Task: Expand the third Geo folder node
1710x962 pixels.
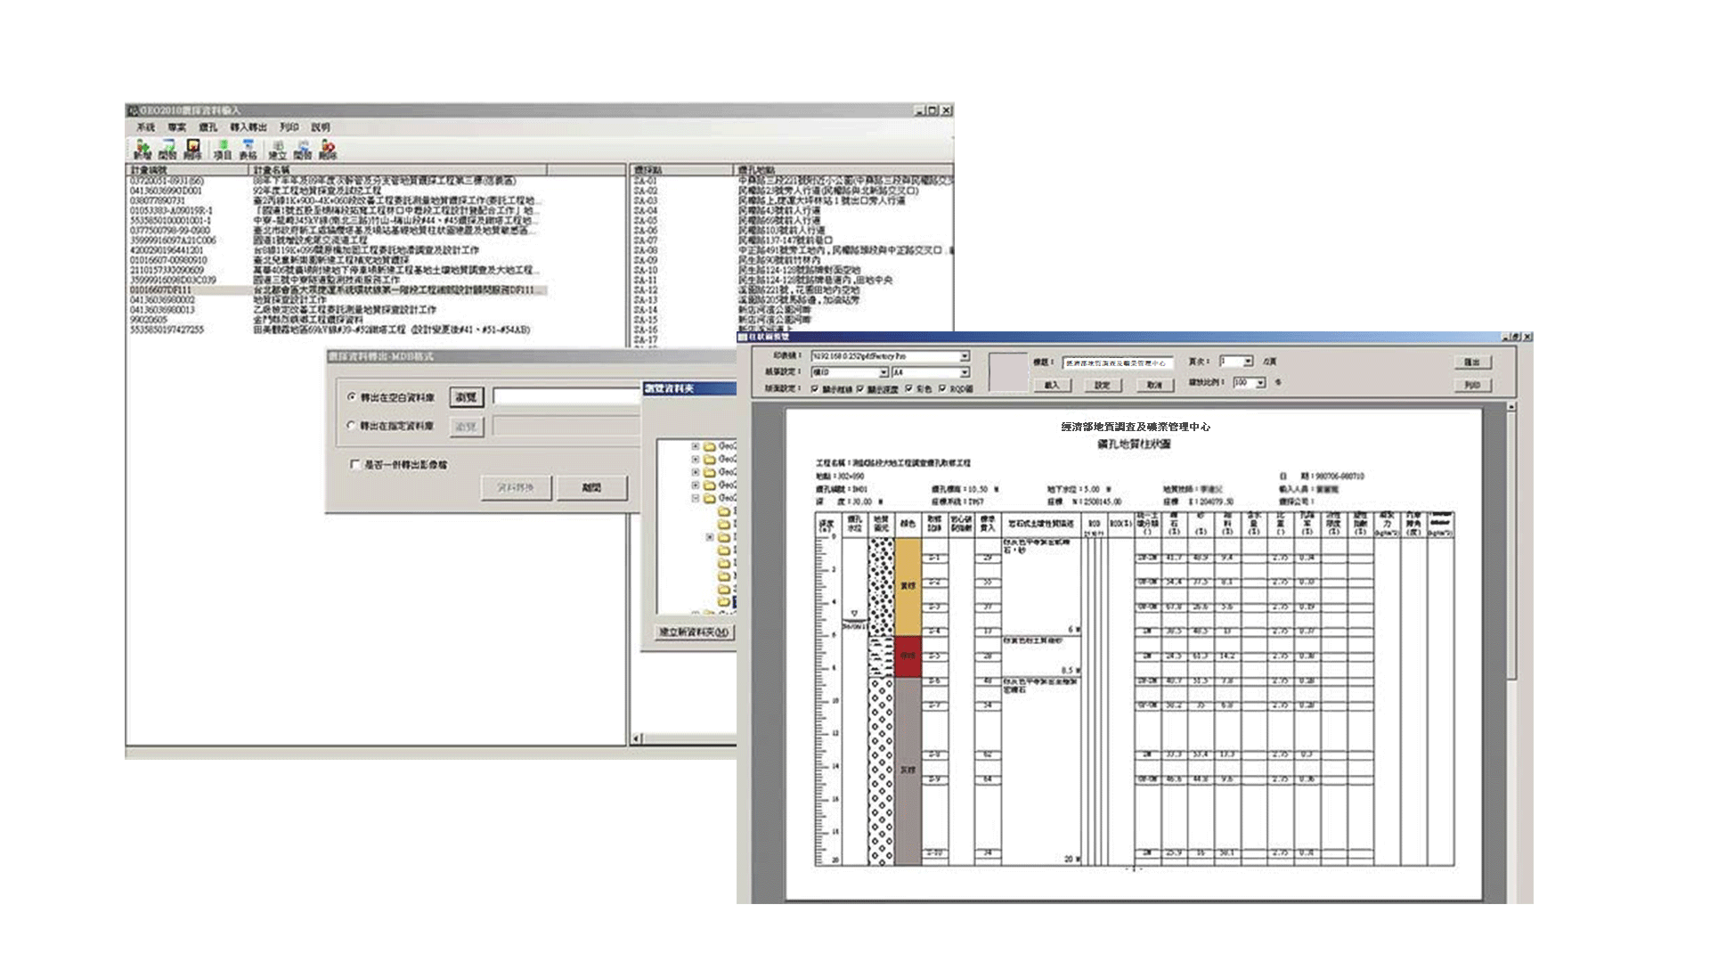Action: [696, 472]
